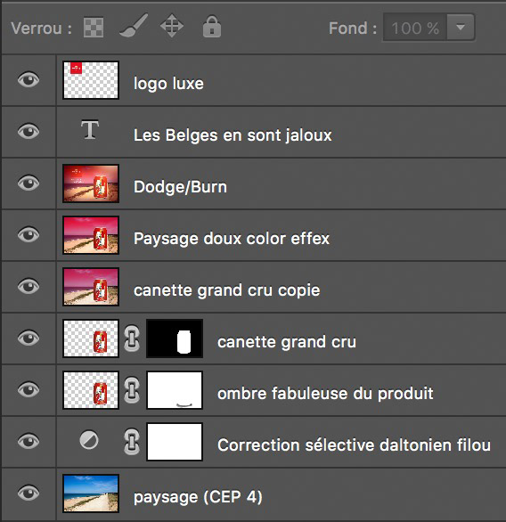This screenshot has height=522, width=506.
Task: Click the logo luxe layer thumbnail
Action: pos(91,80)
